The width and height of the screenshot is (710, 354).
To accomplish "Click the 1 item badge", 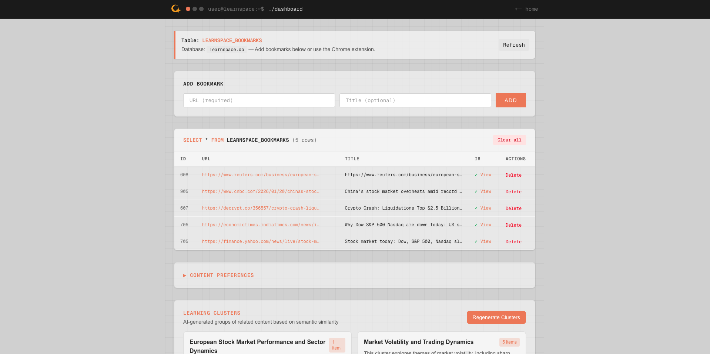I will (x=337, y=345).
